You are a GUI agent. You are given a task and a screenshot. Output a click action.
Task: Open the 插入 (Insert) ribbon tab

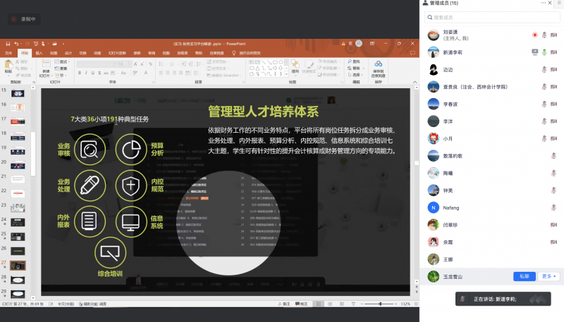click(39, 52)
